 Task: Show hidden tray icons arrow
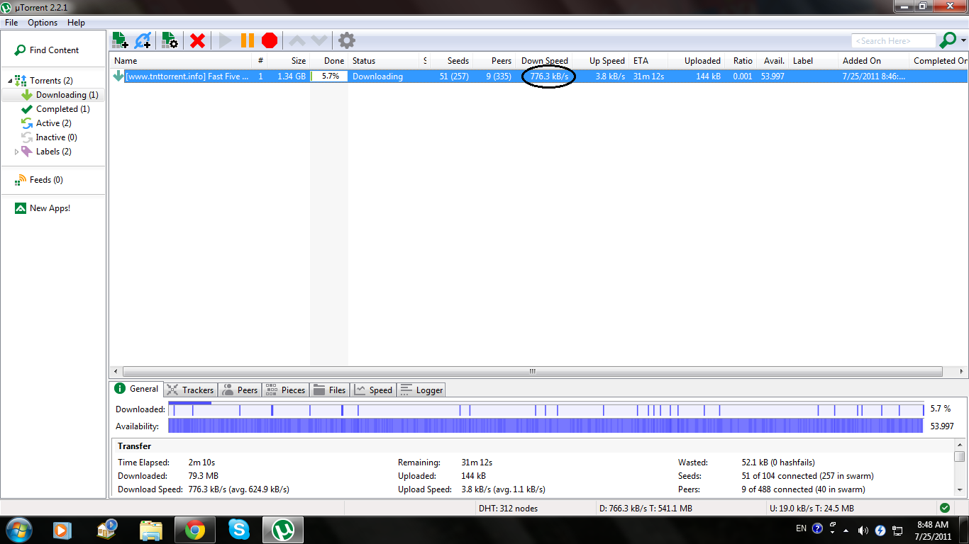(846, 530)
